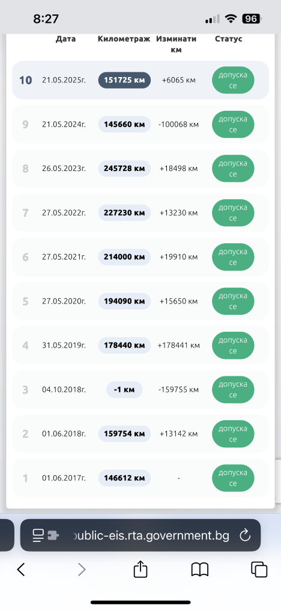Tap the 145660 км mileage badge
The width and height of the screenshot is (281, 610).
tap(124, 125)
